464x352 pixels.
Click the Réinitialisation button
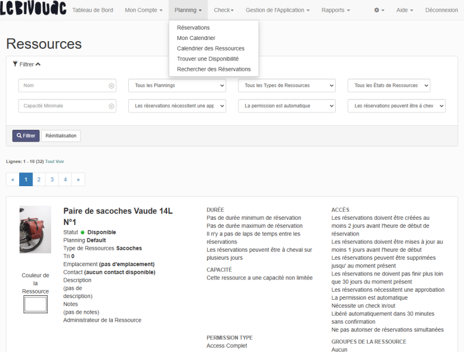(x=61, y=136)
